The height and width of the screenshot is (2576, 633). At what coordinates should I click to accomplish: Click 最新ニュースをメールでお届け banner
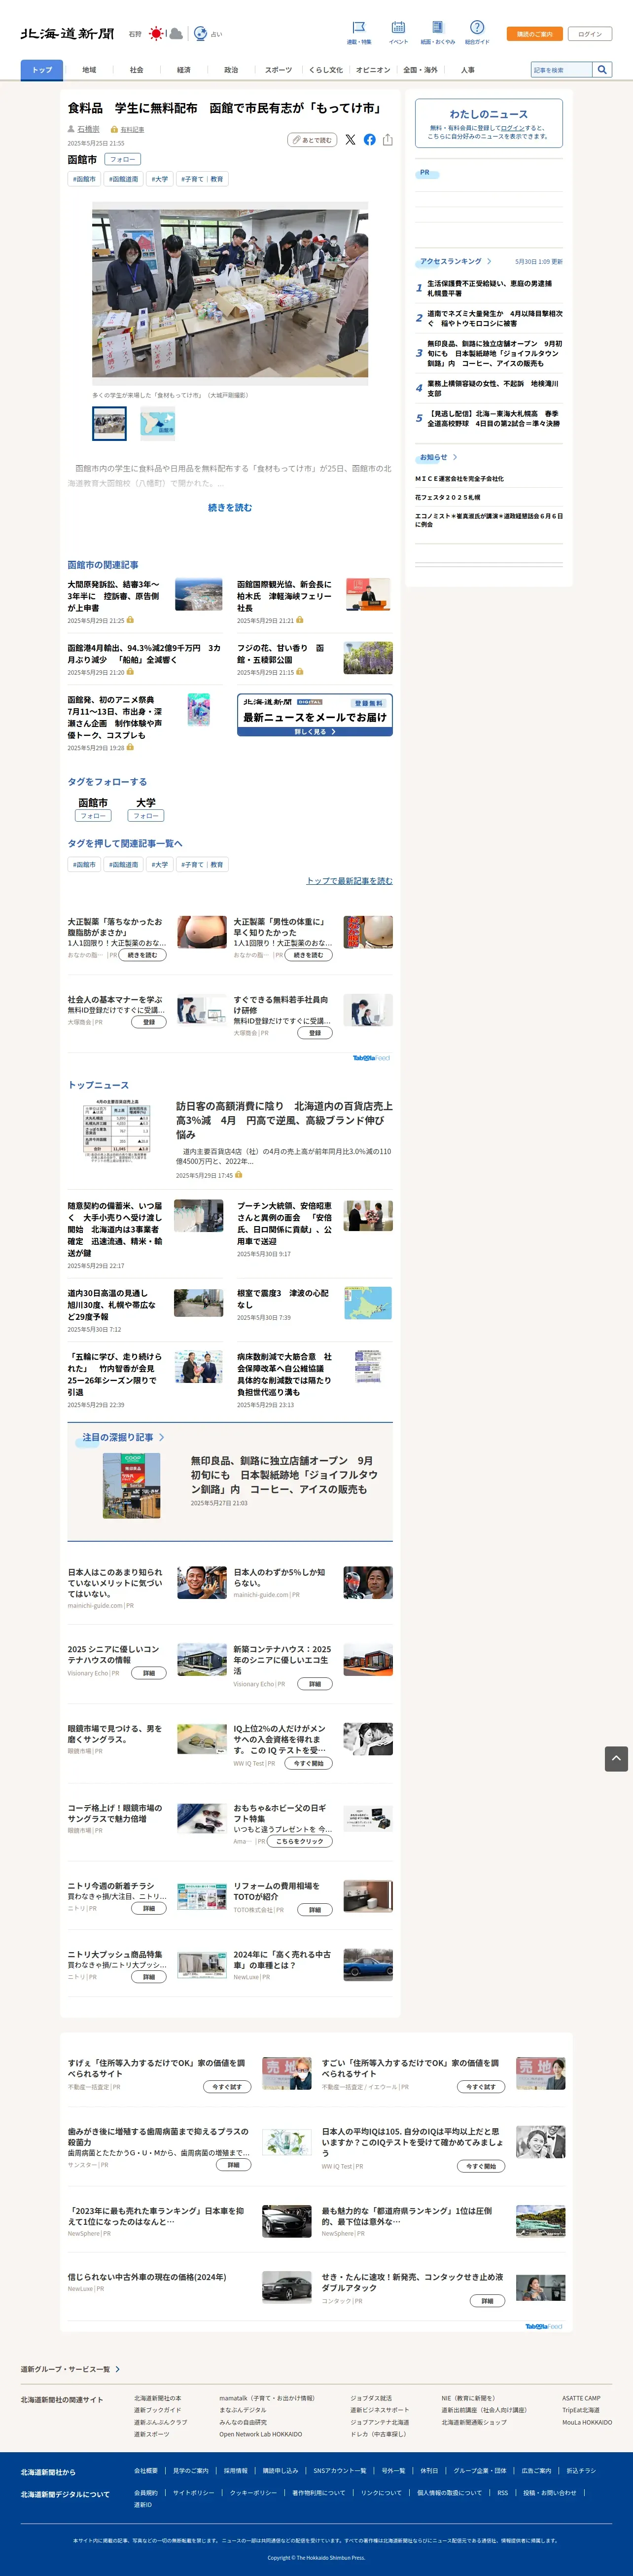314,715
